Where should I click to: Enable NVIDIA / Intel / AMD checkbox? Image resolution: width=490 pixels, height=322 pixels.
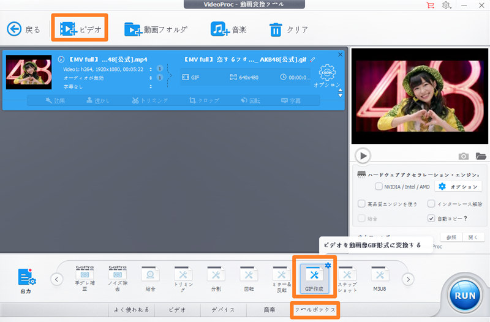tap(379, 186)
